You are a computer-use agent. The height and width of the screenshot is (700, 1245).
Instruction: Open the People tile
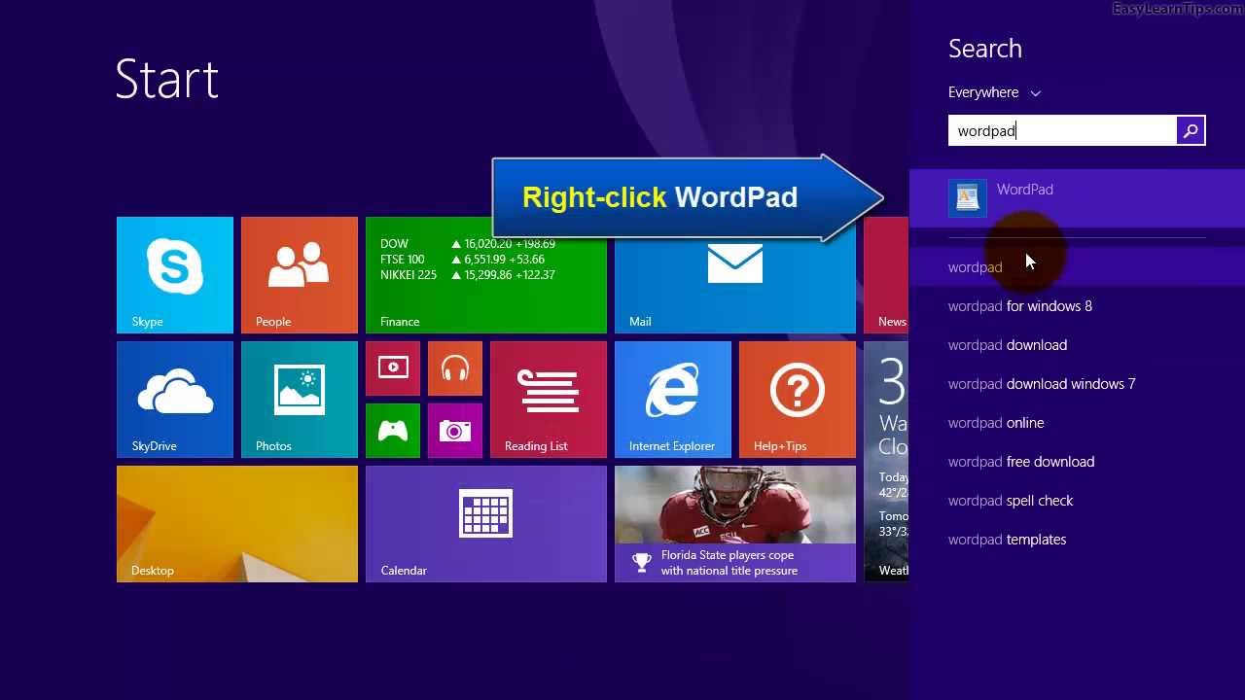(300, 275)
